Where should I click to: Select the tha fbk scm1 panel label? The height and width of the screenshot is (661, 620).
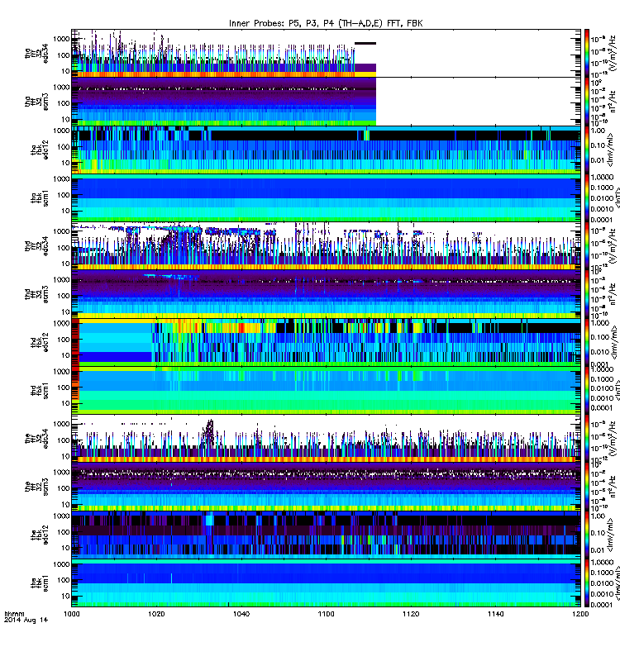(x=40, y=198)
